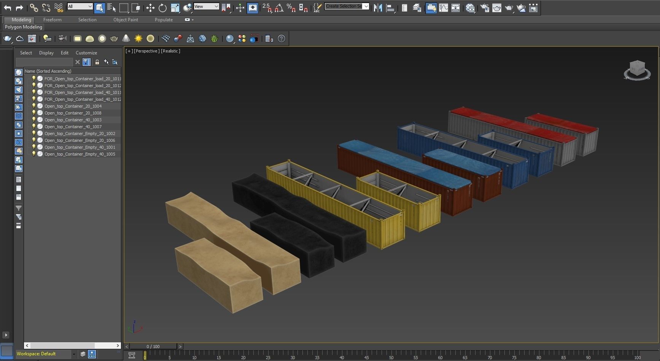The image size is (660, 361).
Task: Open the Material Editor icon
Action: pos(470,8)
